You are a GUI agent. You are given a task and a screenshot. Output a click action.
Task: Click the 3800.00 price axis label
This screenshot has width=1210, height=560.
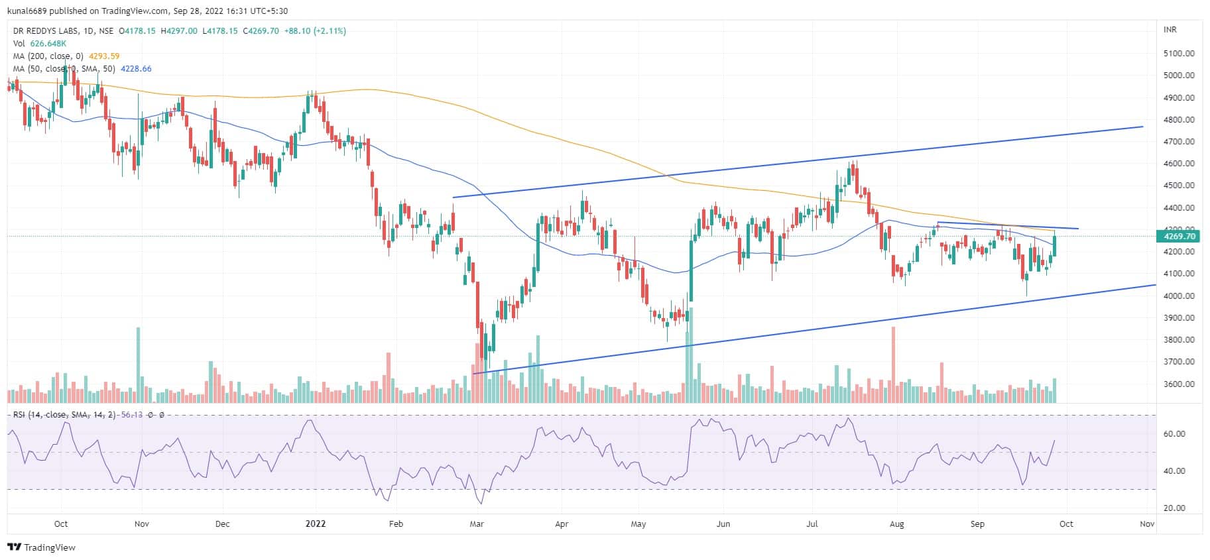[x=1179, y=340]
